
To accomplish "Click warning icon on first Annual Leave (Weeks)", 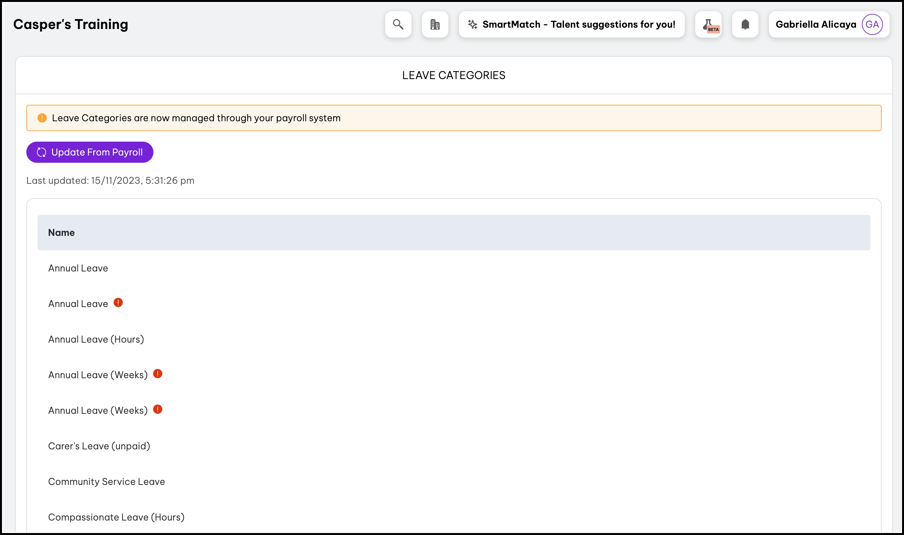I will [x=158, y=374].
